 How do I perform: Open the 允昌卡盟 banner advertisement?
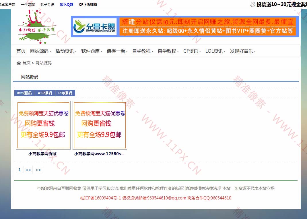pyautogui.click(x=185, y=27)
